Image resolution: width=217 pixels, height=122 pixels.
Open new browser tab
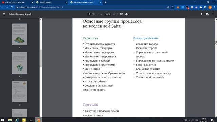pos(105,2)
